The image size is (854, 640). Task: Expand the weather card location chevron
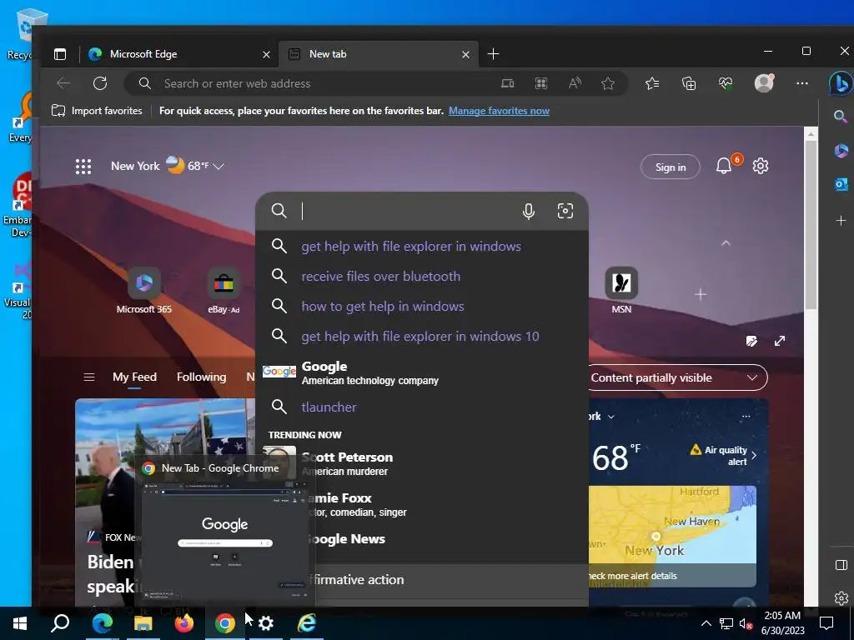point(611,417)
